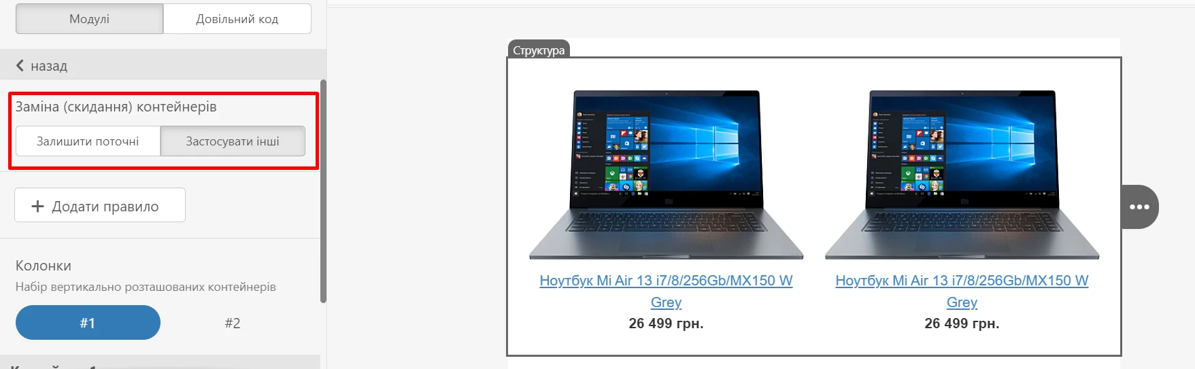Click the left laptop product image
Image resolution: width=1195 pixels, height=369 pixels.
tap(666, 175)
